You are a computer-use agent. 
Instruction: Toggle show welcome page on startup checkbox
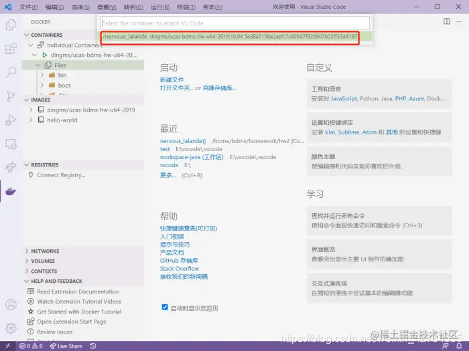[x=165, y=307]
